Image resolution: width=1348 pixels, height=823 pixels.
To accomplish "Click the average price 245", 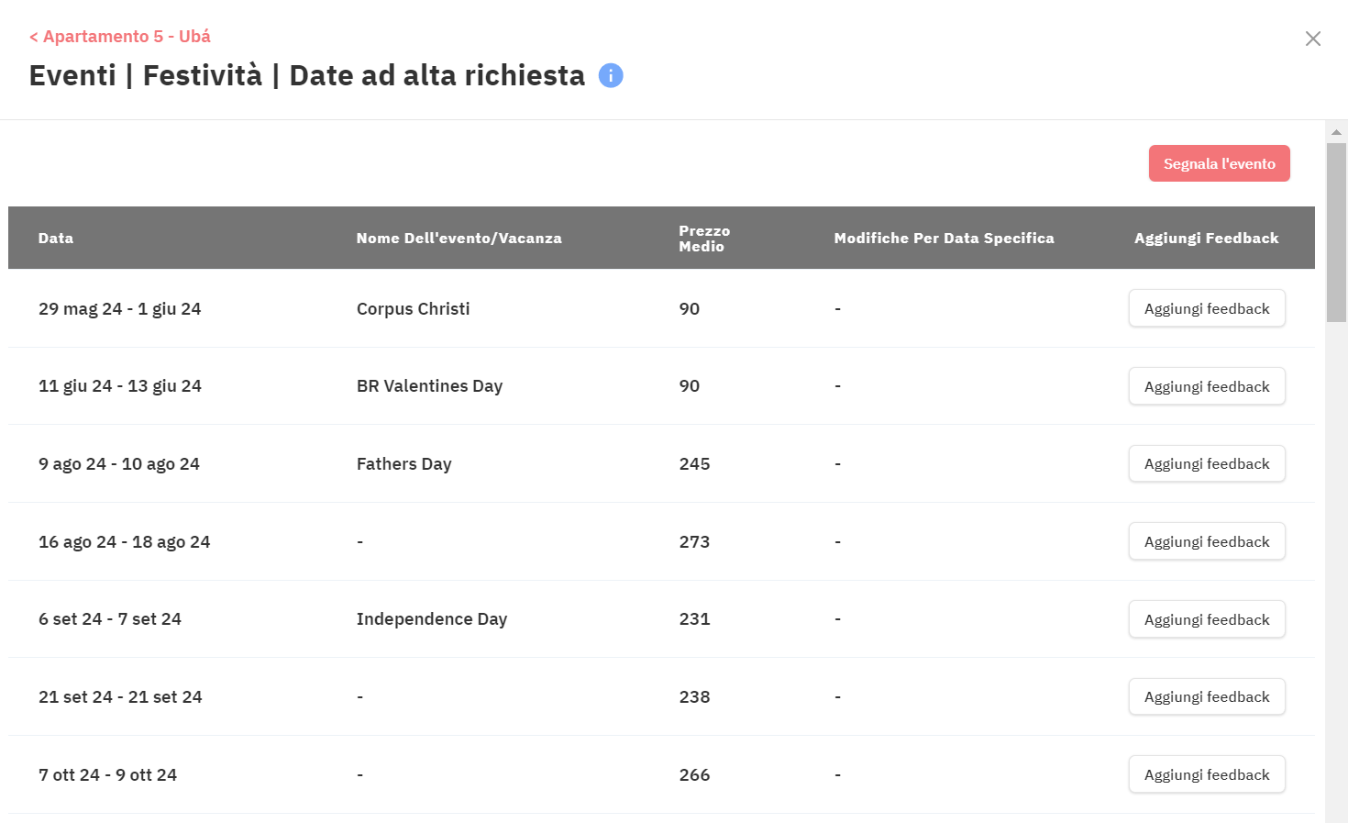I will [695, 464].
